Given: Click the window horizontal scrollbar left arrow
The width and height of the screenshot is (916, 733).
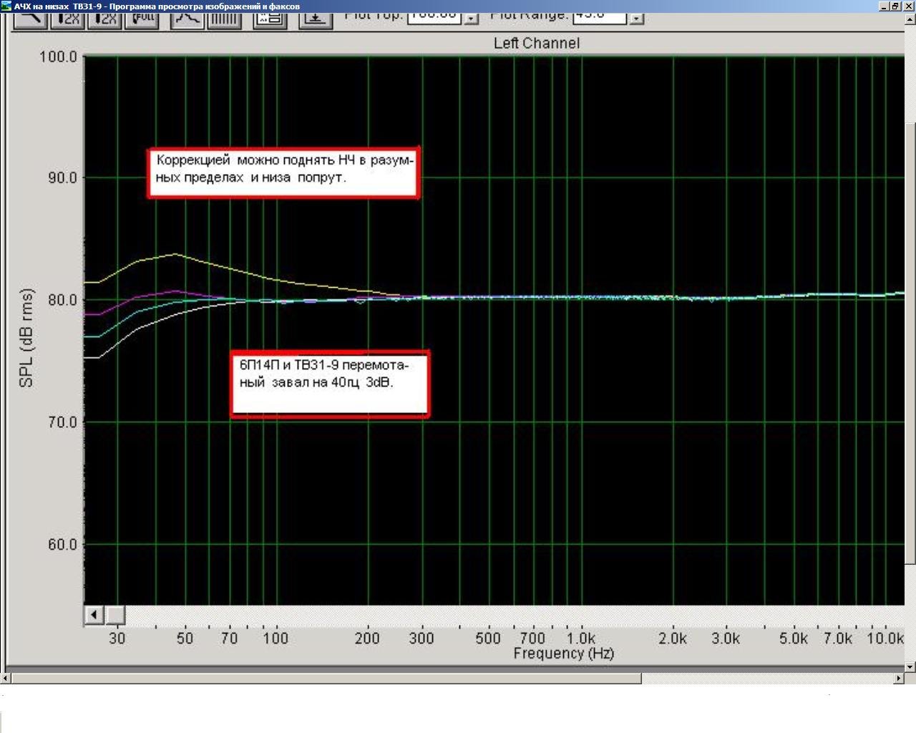Looking at the screenshot, I should tap(6, 678).
